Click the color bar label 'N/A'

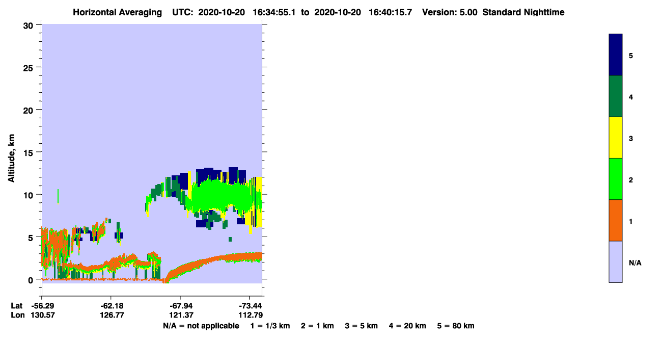635,263
